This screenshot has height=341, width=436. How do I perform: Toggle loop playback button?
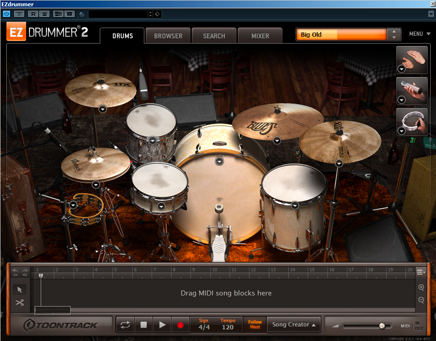tap(125, 325)
